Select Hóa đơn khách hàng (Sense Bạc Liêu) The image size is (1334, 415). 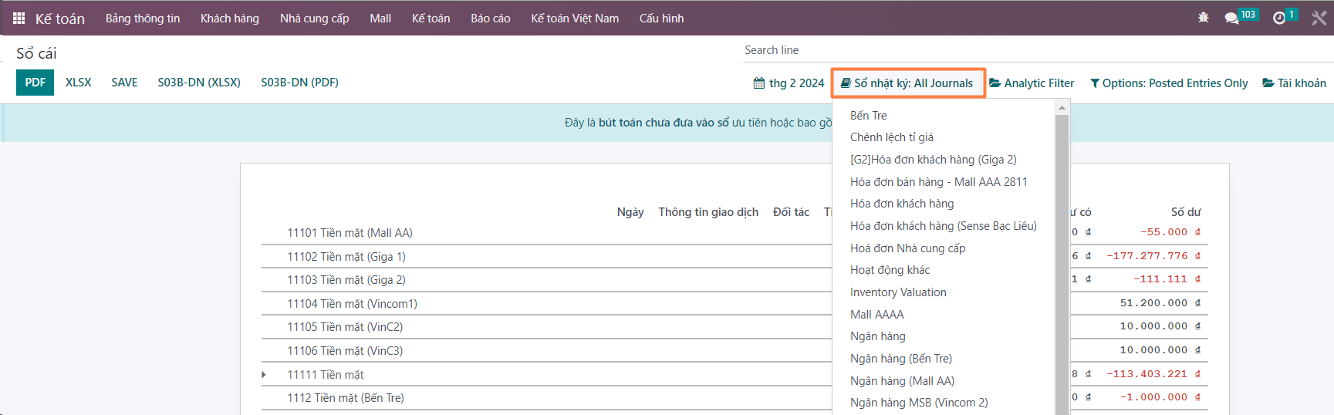tap(944, 226)
